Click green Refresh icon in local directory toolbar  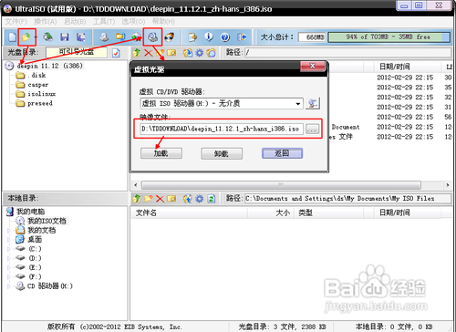point(211,199)
